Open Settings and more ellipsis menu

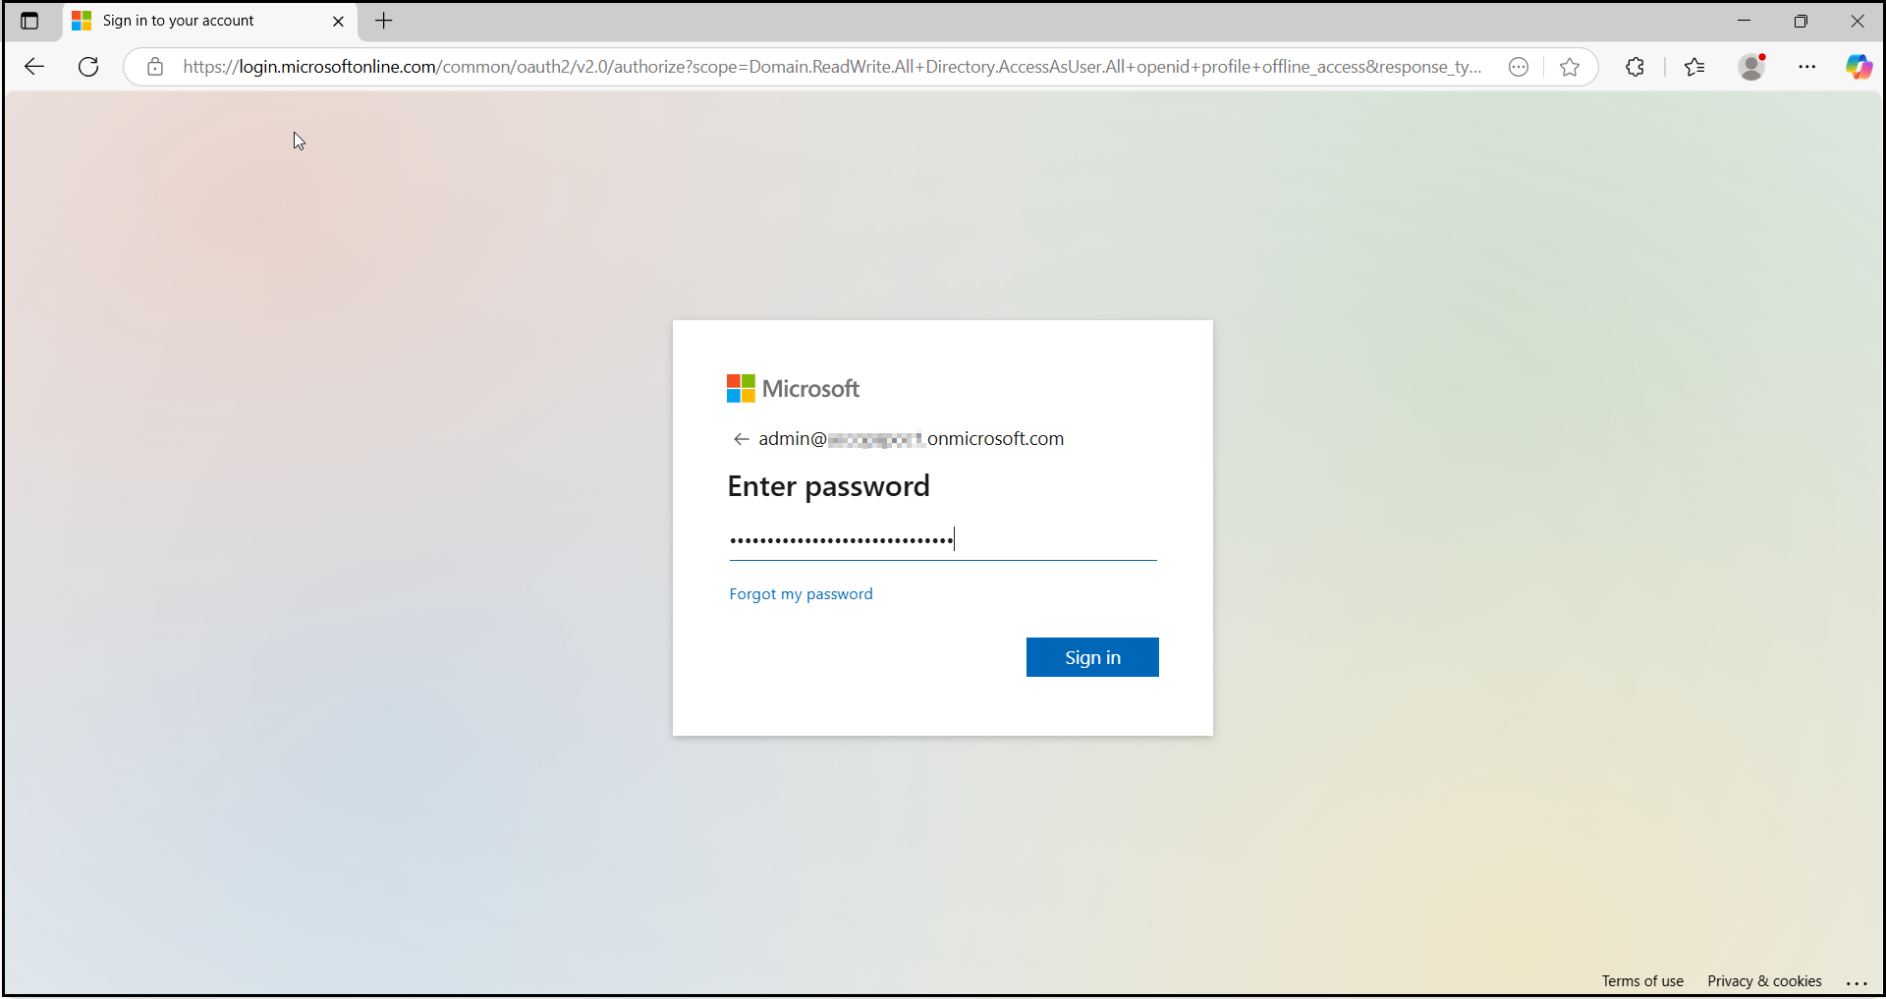tap(1806, 67)
